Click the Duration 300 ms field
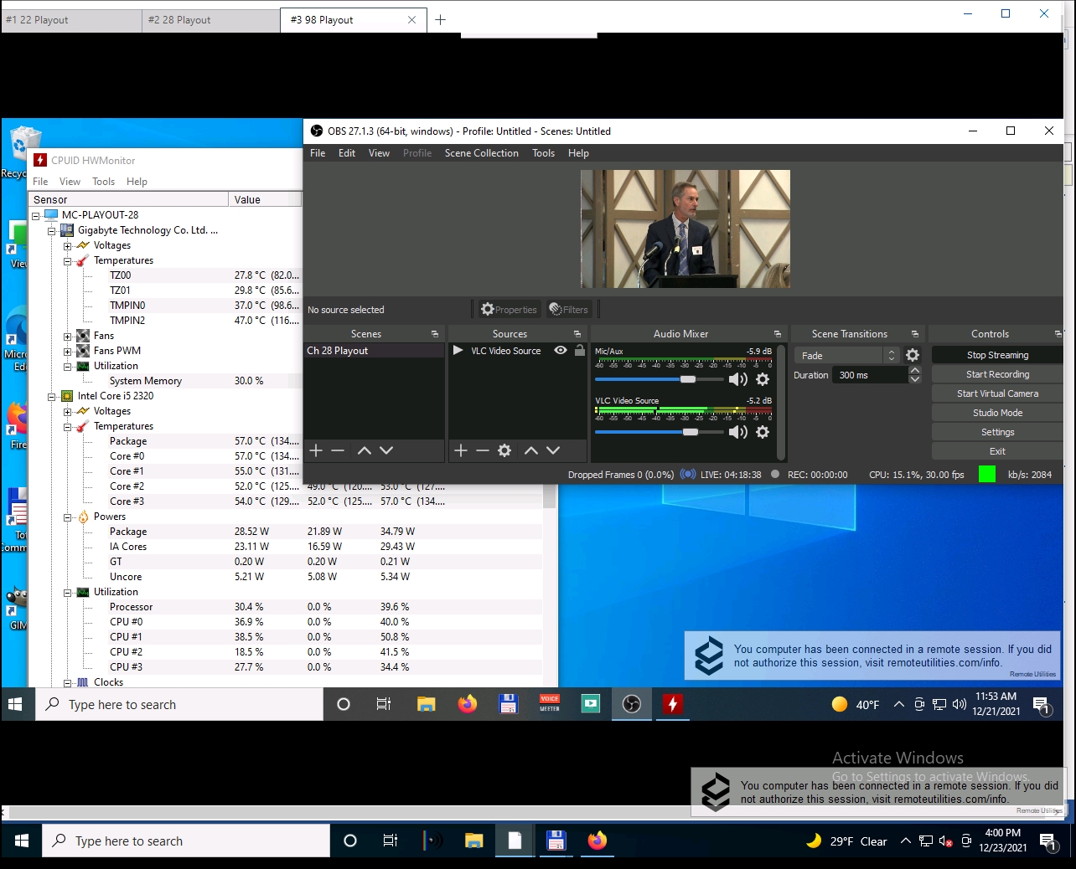The image size is (1076, 869). pos(870,375)
